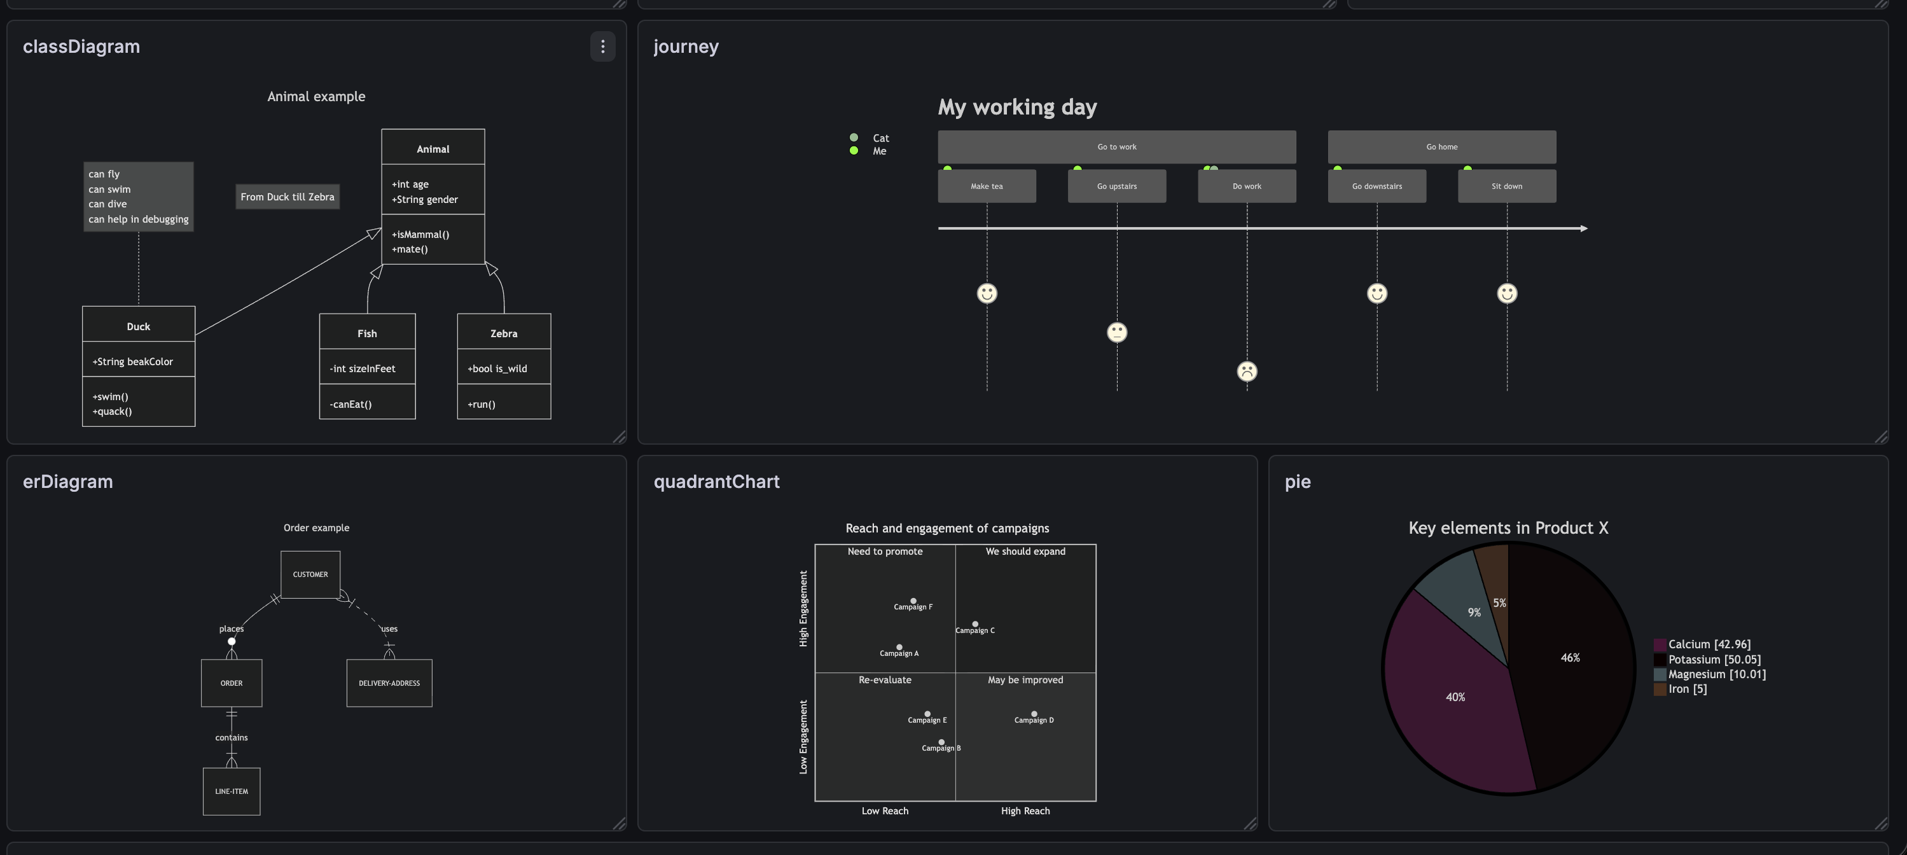Click the Magnesium legend color swatch
The image size is (1907, 855).
(x=1660, y=674)
